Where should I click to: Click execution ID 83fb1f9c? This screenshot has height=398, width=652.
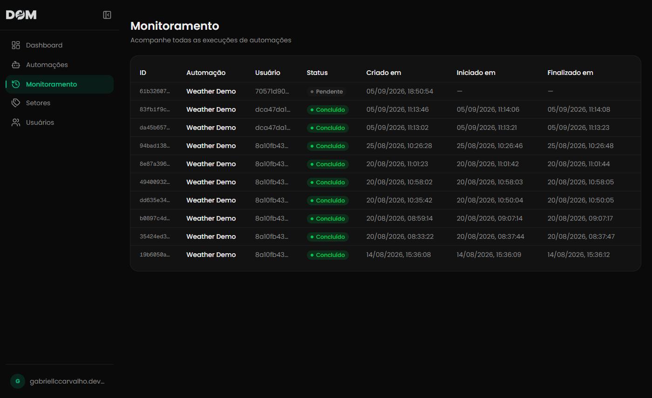click(155, 109)
